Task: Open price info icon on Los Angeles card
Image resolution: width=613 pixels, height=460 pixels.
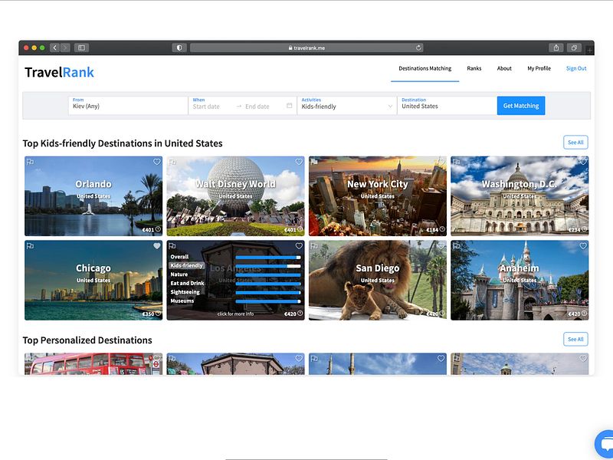Action: [300, 314]
